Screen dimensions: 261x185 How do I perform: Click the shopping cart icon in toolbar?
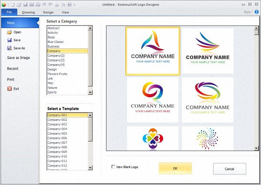point(63,4)
